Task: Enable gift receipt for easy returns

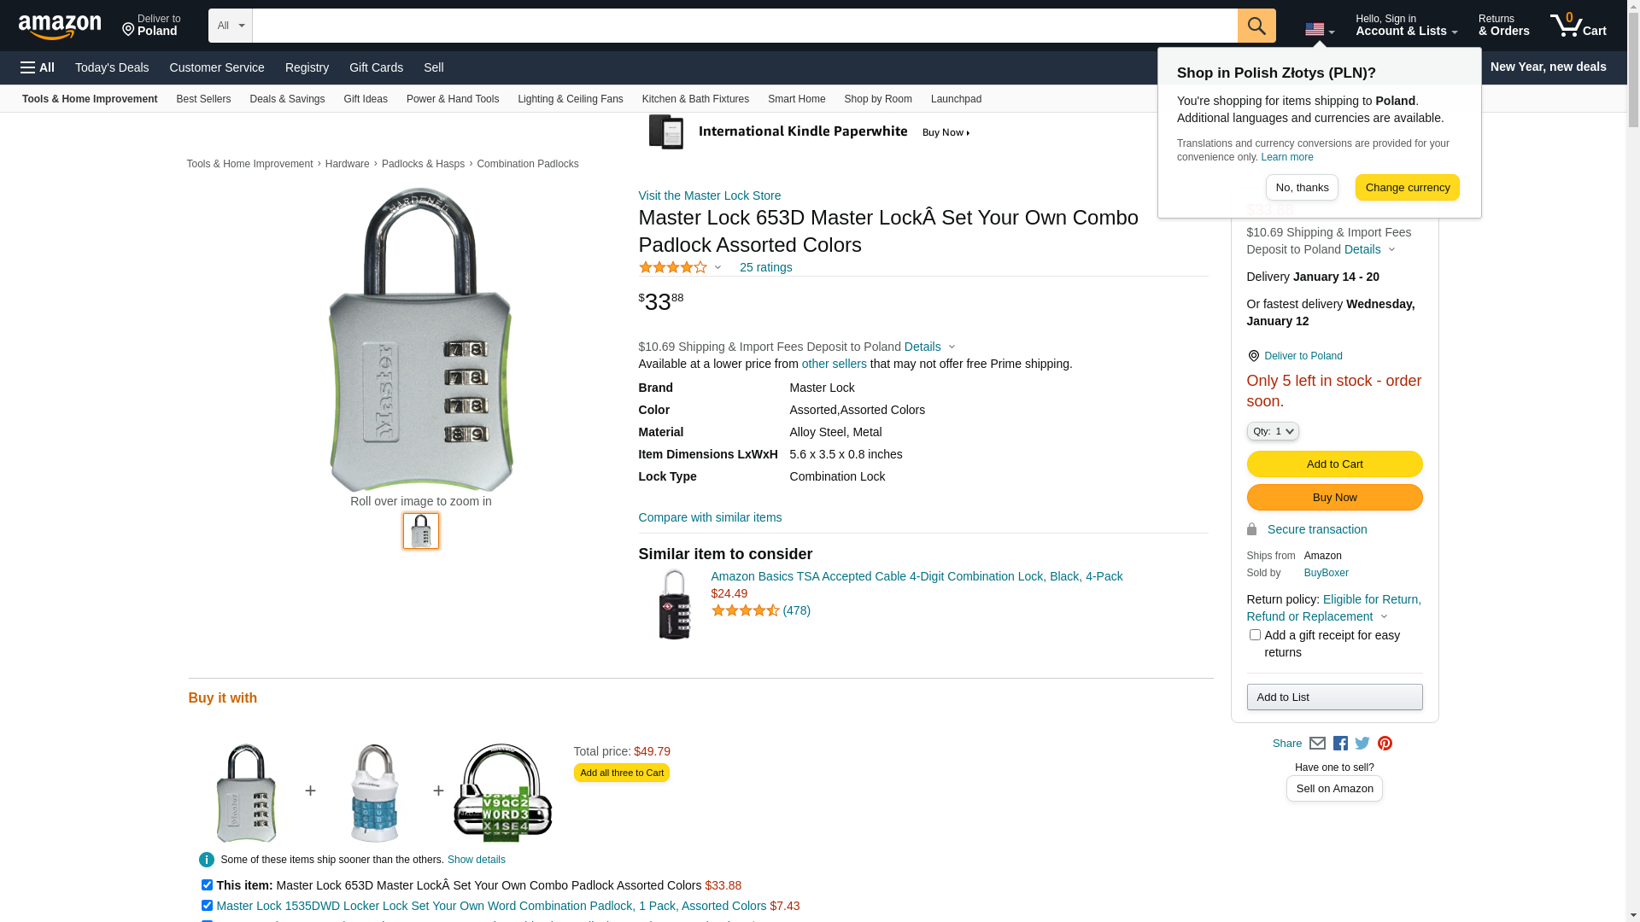Action: pyautogui.click(x=1255, y=635)
